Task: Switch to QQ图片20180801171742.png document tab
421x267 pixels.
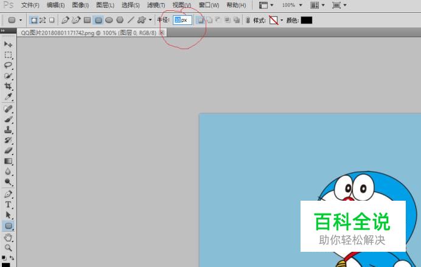Action: coord(88,33)
